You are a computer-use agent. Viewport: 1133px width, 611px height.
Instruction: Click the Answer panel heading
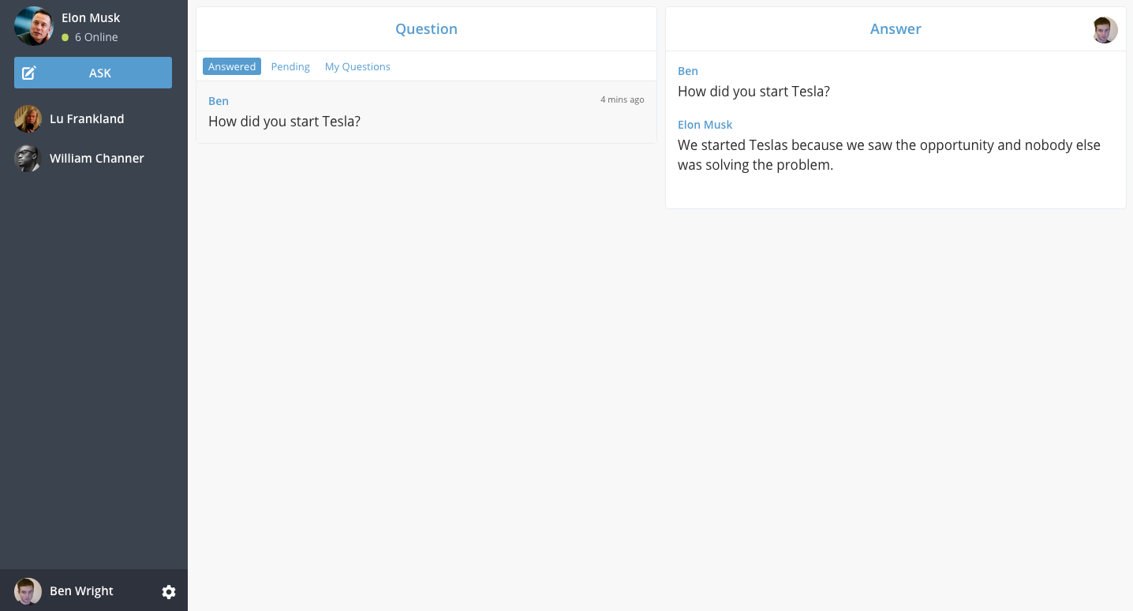point(896,29)
